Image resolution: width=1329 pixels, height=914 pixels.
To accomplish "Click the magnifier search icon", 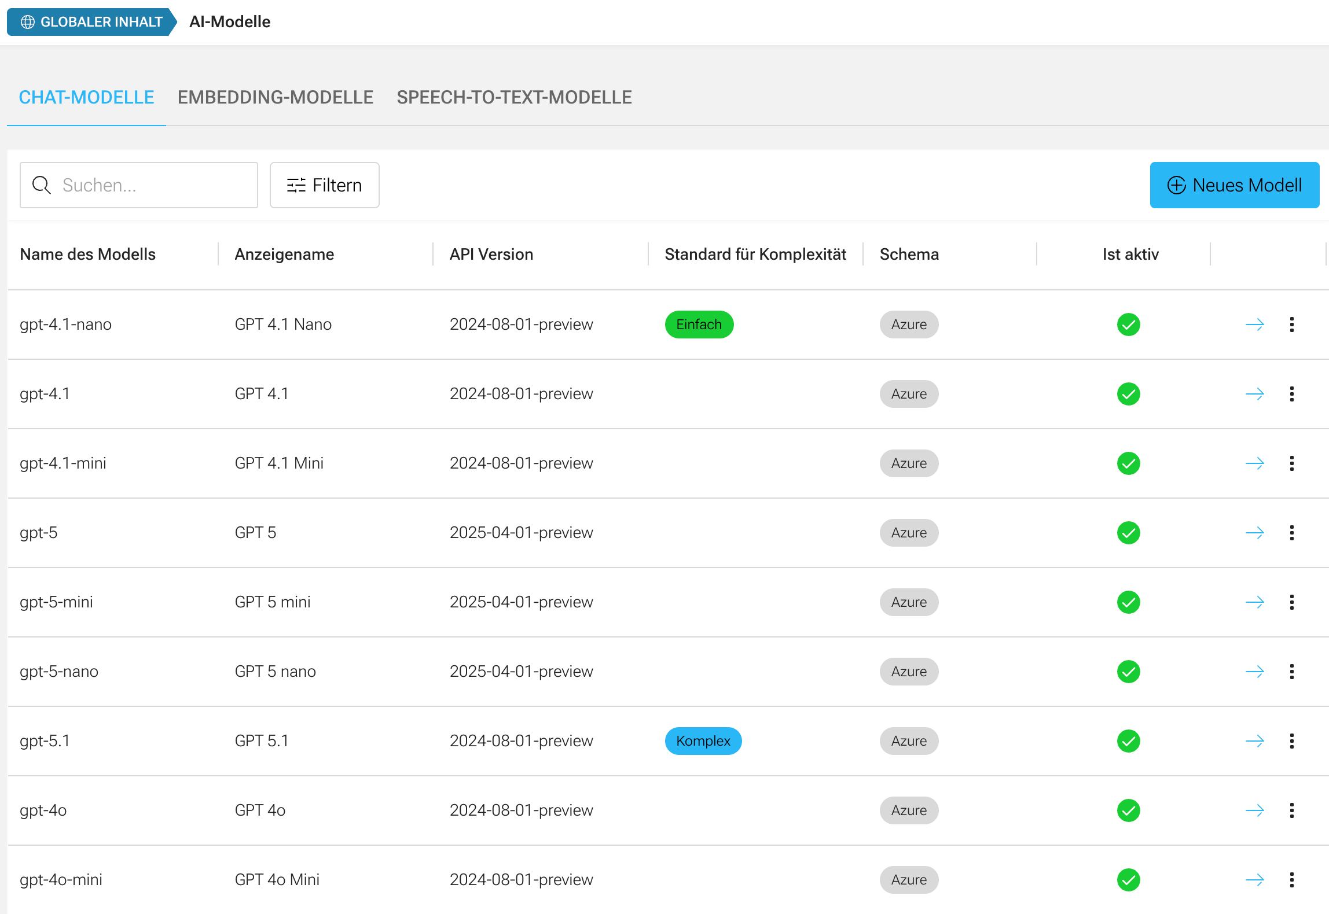I will click(x=41, y=185).
